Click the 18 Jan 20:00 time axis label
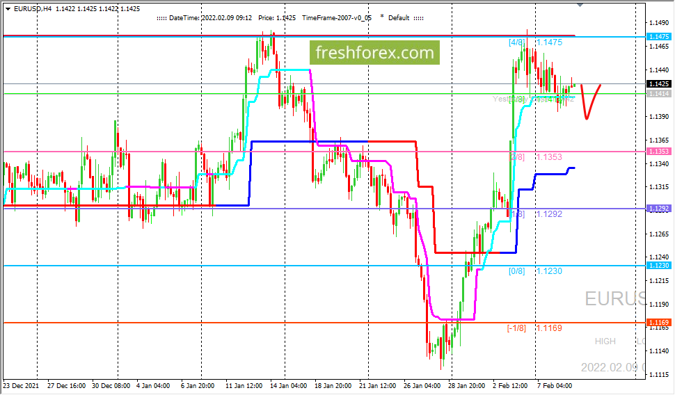Image resolution: width=675 pixels, height=395 pixels. (x=333, y=386)
